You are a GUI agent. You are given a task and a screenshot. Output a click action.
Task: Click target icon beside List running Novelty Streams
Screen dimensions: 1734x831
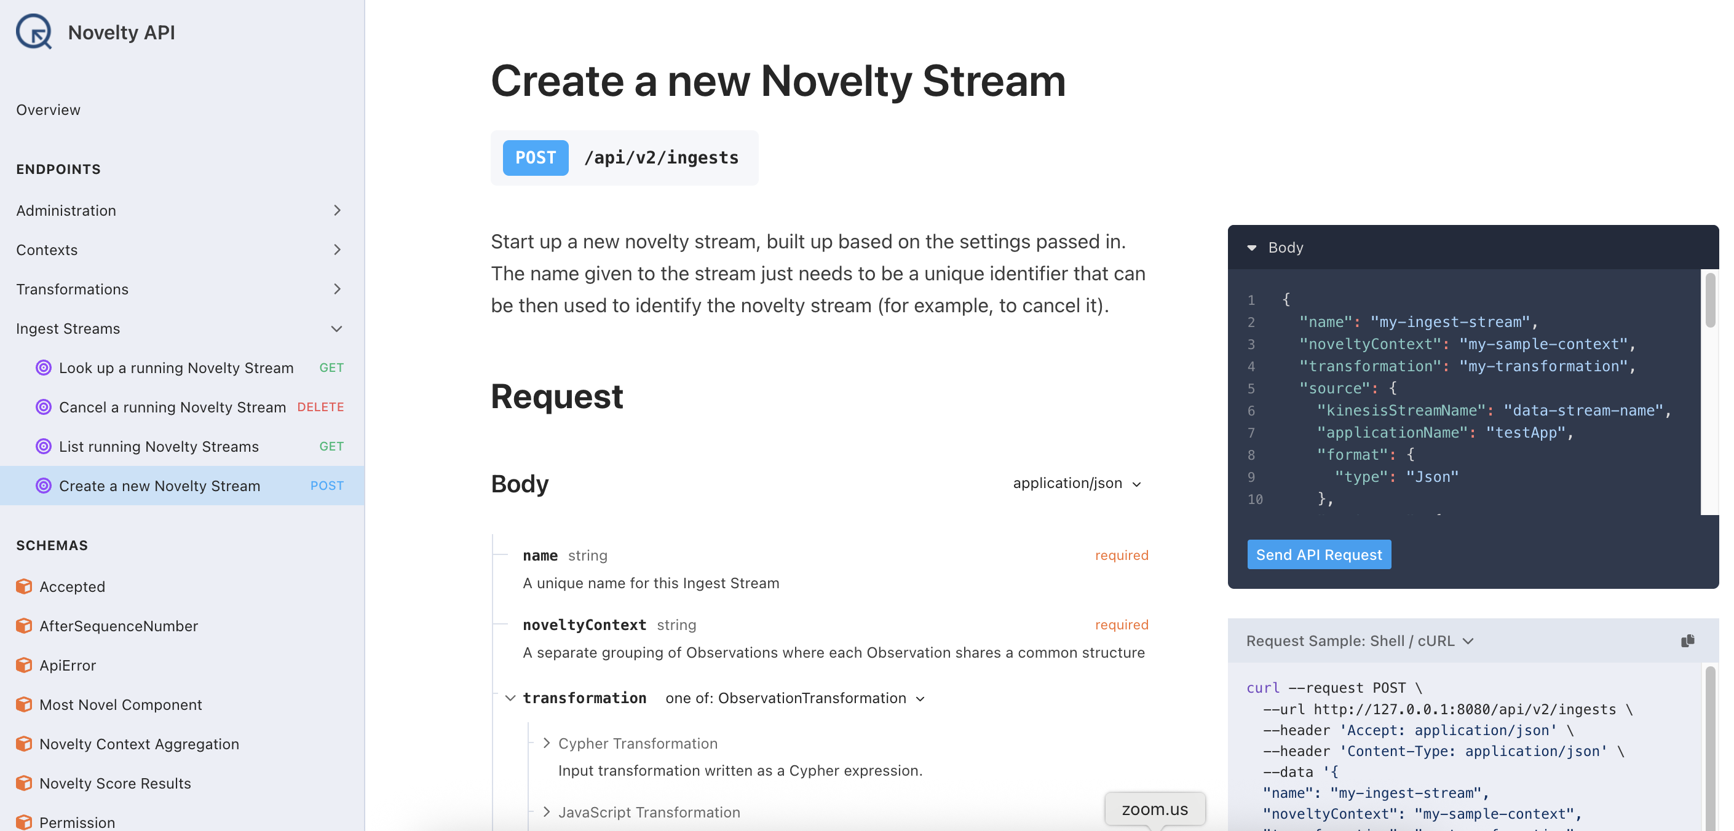tap(44, 446)
